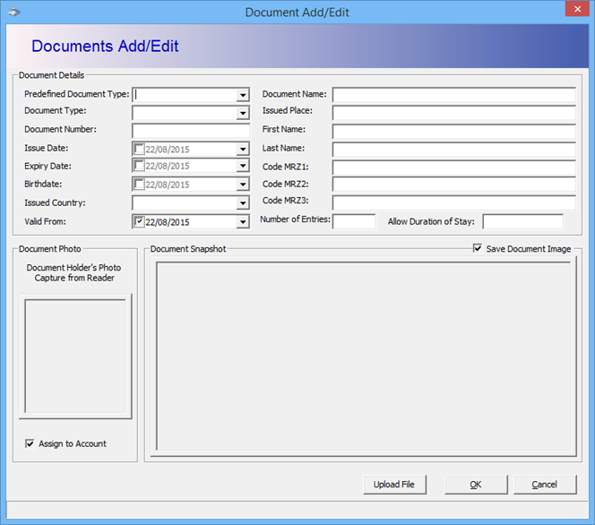Click the Document Type combo text area
The width and height of the screenshot is (595, 525).
click(x=185, y=113)
